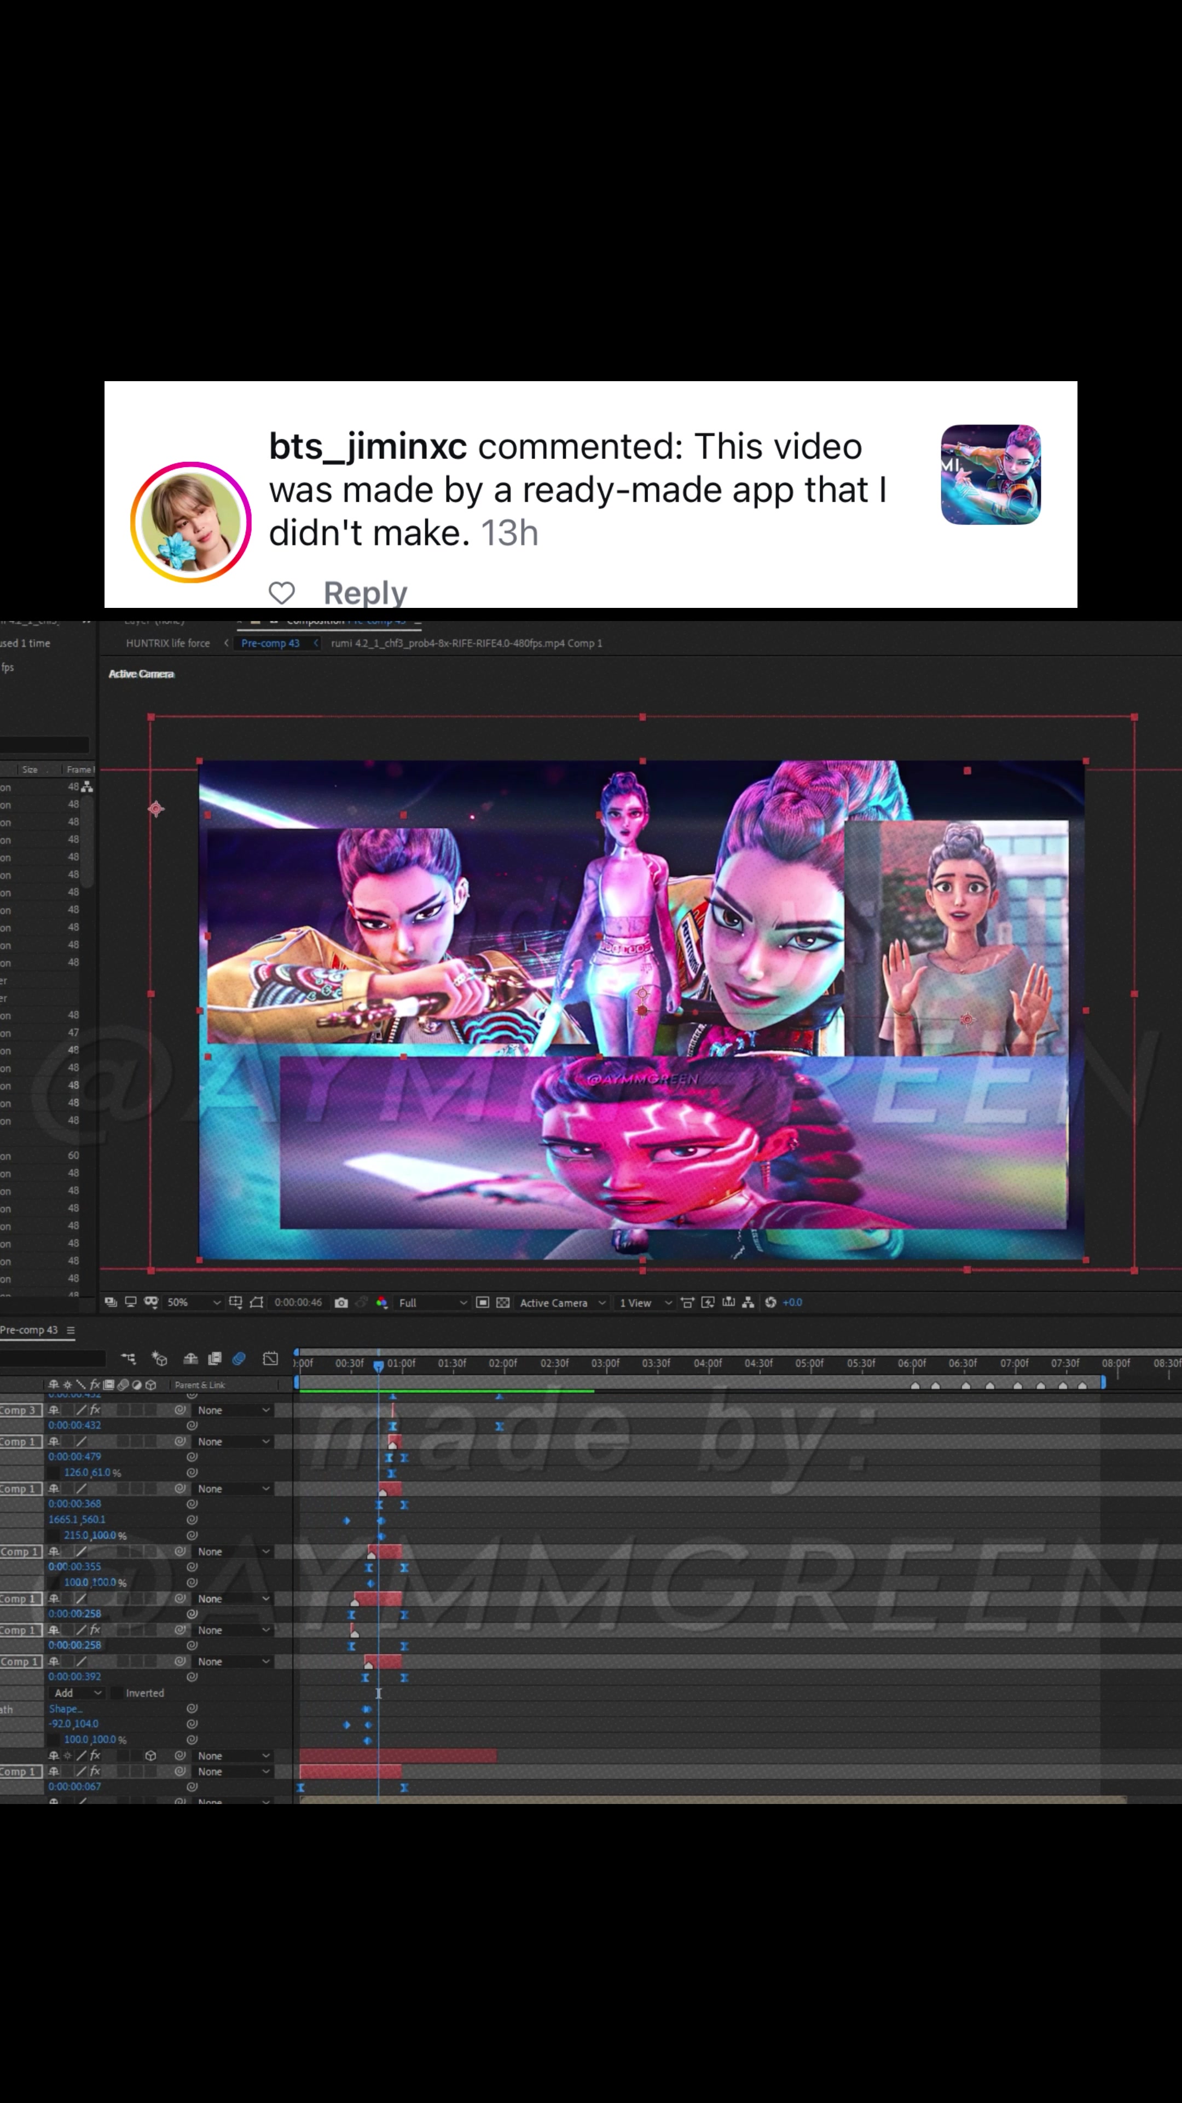The image size is (1182, 2103).
Task: Open the bts_jiminxc profile picture
Action: pos(191,522)
